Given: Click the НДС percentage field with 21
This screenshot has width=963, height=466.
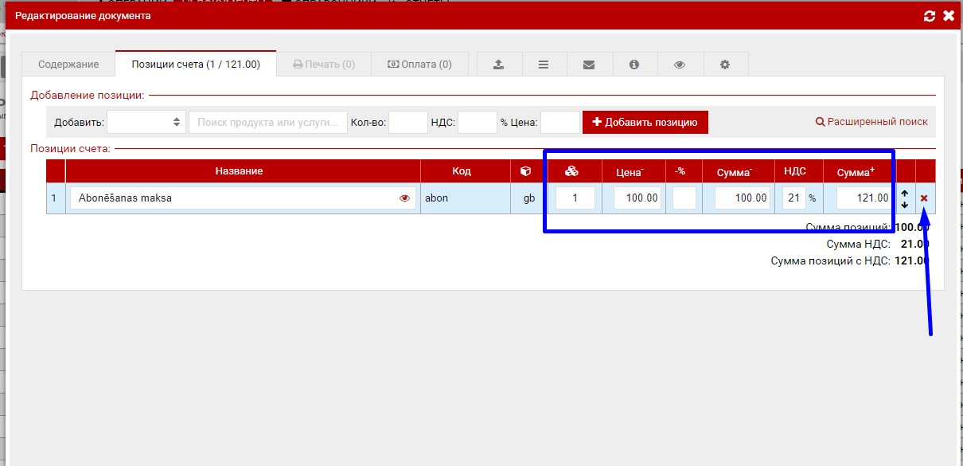Looking at the screenshot, I should coord(793,198).
